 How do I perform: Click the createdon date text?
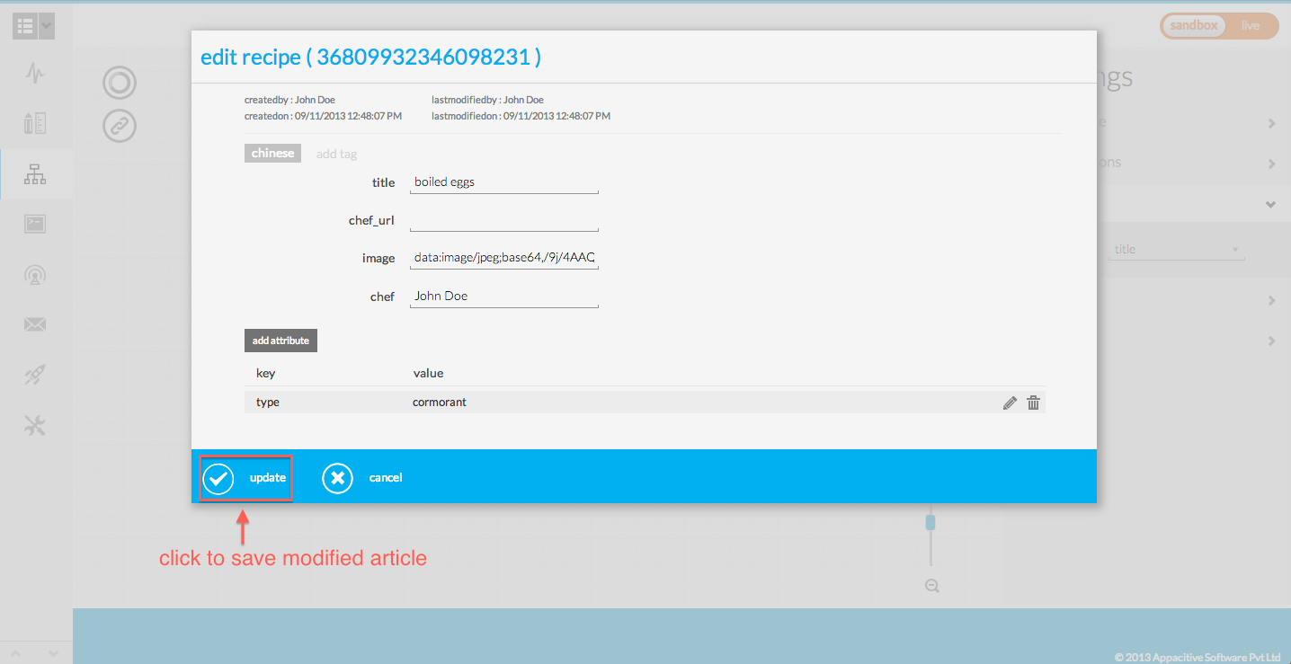point(323,116)
